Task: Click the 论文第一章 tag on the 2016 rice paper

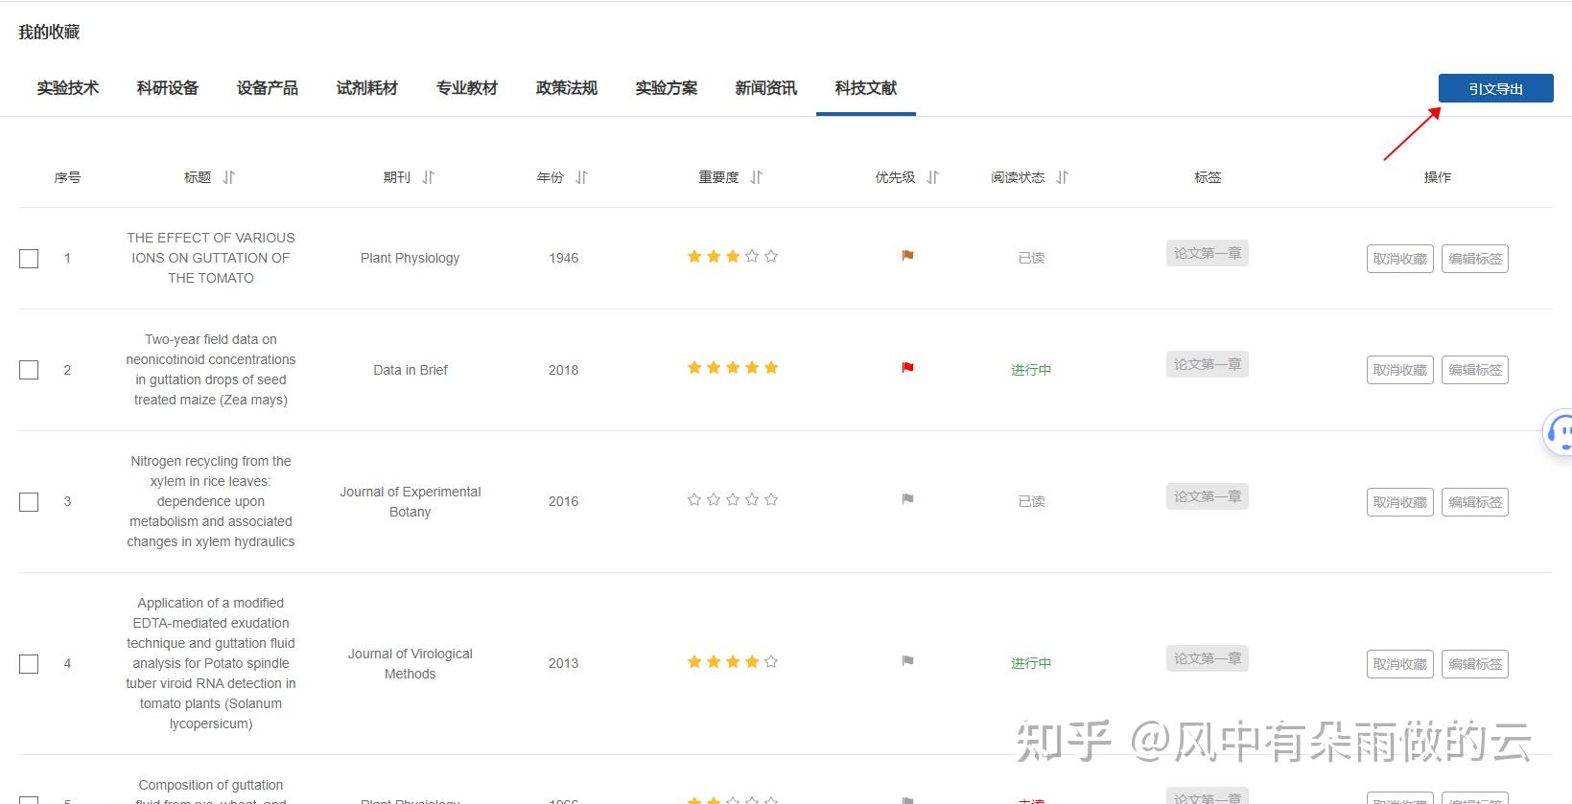Action: [x=1208, y=496]
